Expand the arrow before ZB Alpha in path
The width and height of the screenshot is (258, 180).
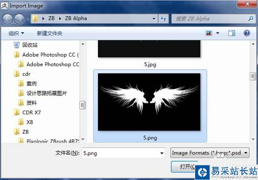click(60, 19)
